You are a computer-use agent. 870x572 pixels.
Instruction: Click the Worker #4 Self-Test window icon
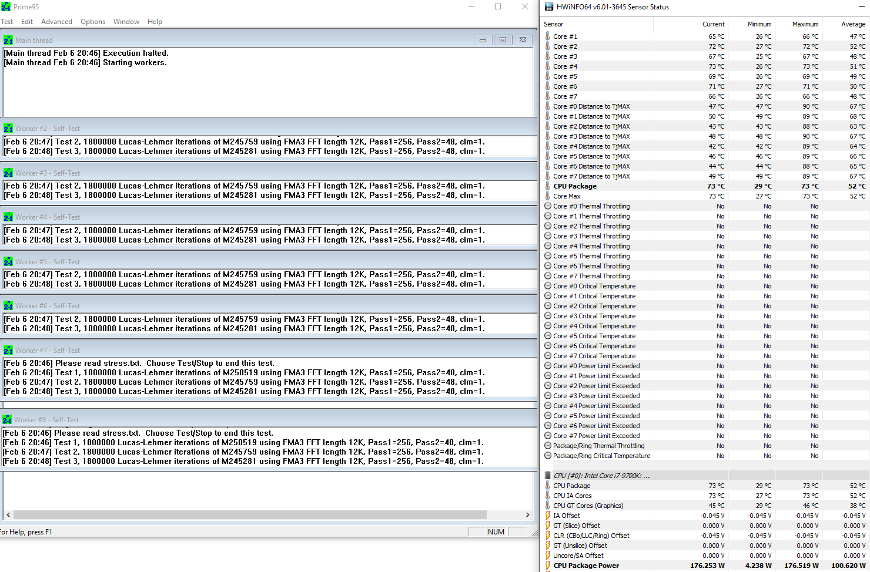click(x=8, y=217)
